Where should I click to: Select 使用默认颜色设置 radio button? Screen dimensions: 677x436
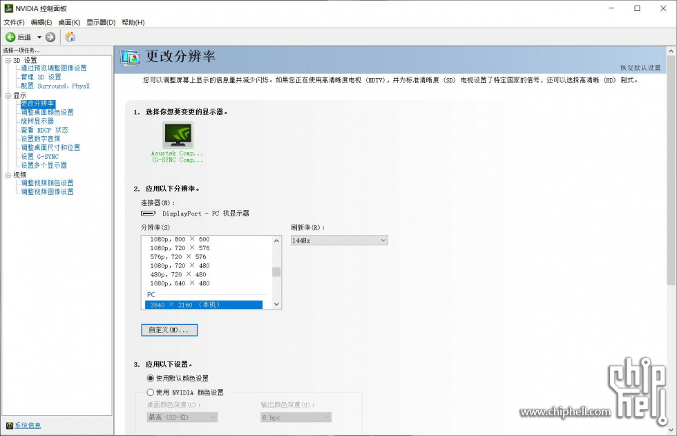pyautogui.click(x=151, y=378)
